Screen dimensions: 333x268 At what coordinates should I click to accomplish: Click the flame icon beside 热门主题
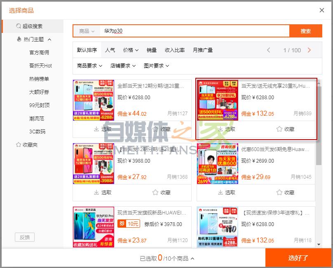coord(19,40)
